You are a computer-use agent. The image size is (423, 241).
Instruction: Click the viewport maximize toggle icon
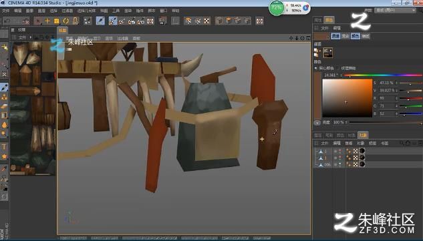(x=308, y=38)
